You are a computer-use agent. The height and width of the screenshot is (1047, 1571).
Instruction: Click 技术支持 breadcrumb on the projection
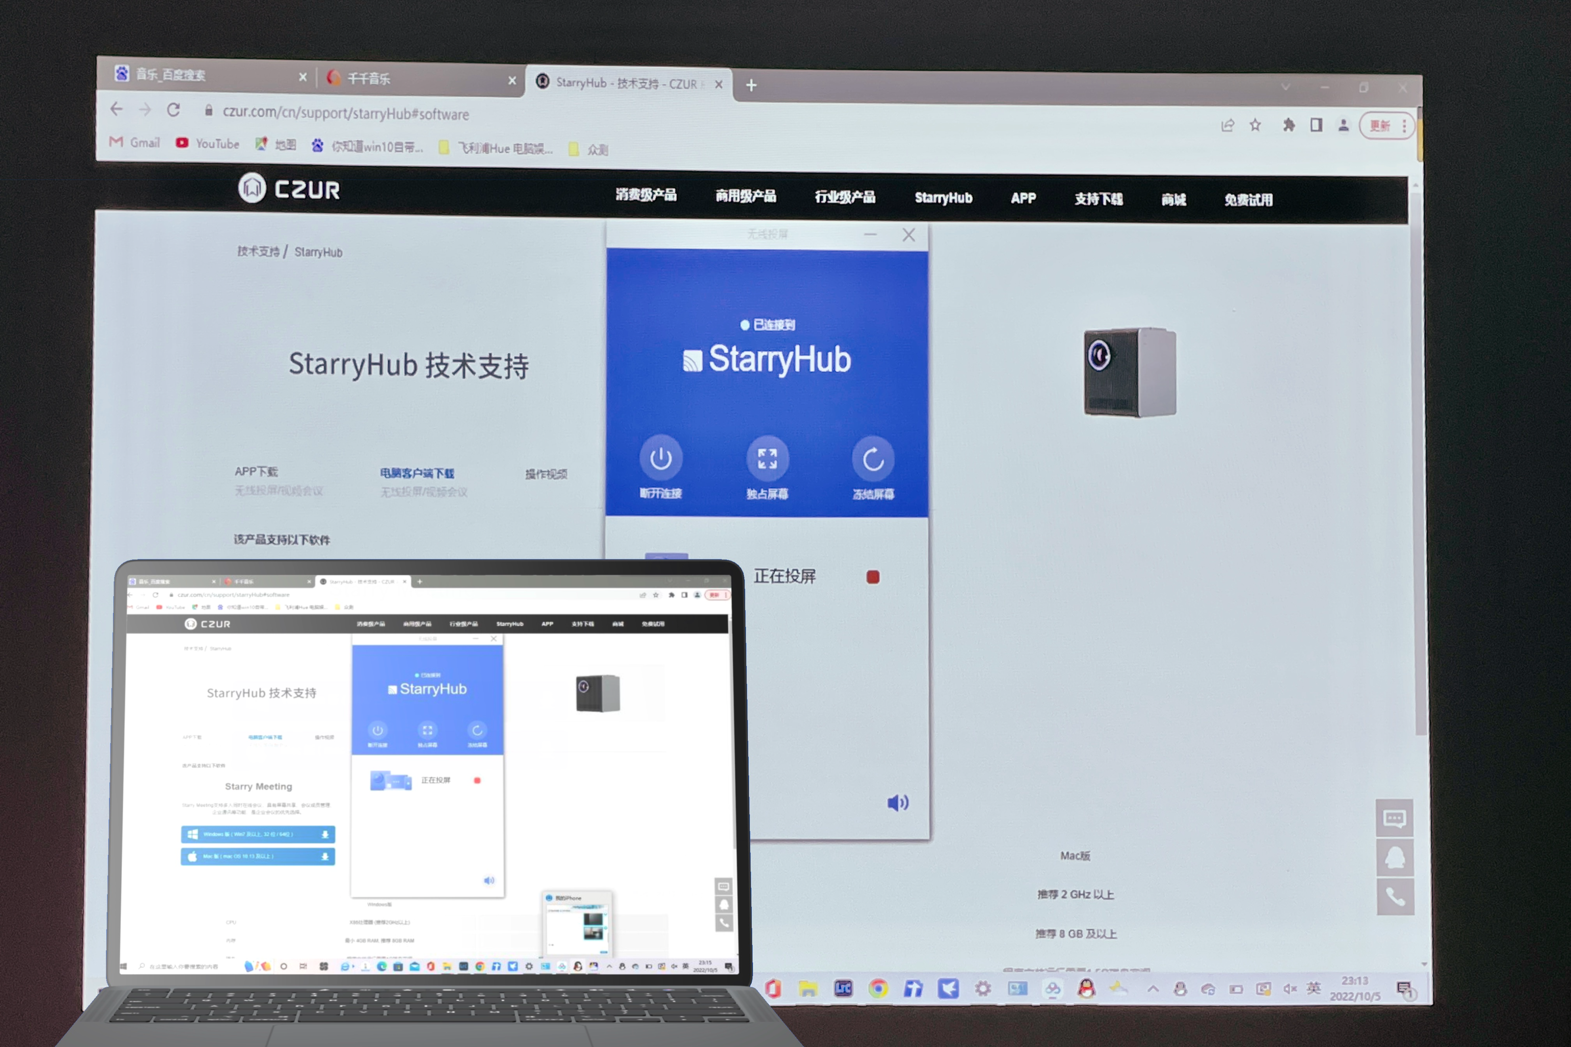pyautogui.click(x=258, y=251)
